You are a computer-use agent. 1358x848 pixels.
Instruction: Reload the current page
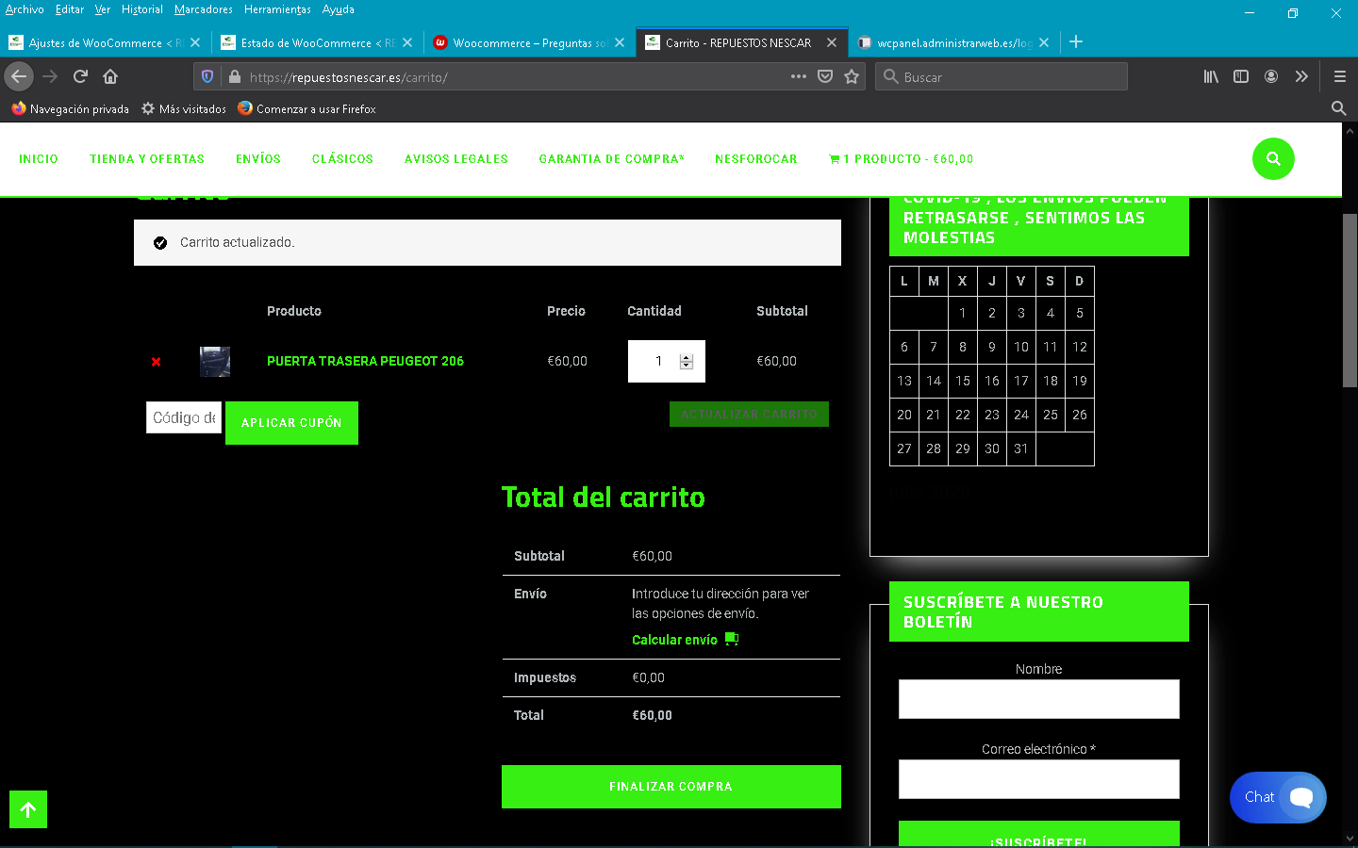(x=80, y=76)
